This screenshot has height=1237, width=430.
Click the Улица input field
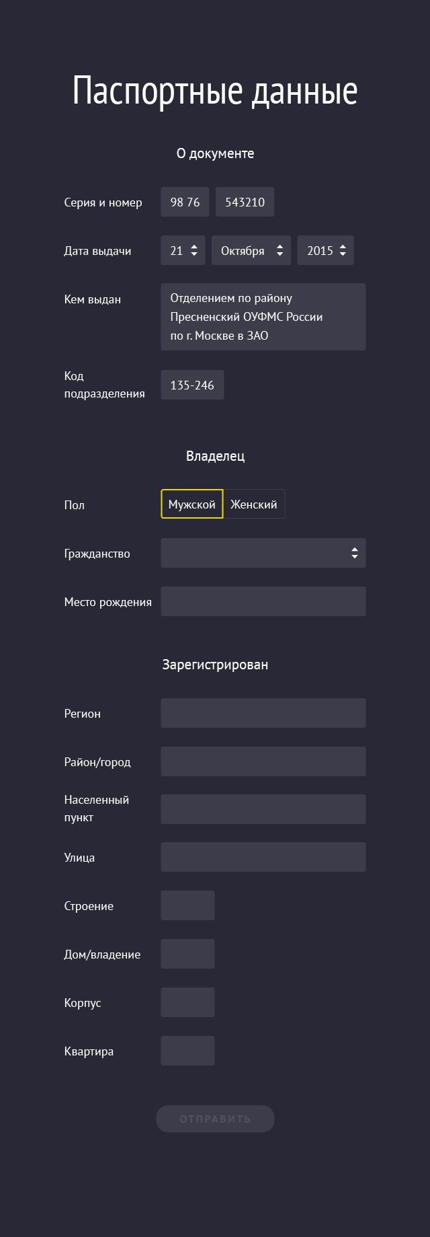coord(263,857)
